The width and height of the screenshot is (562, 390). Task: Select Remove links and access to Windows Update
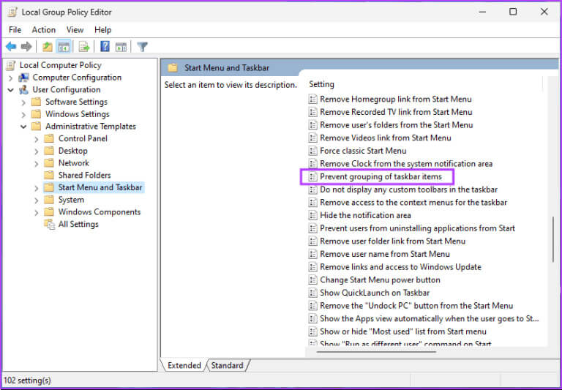tap(400, 267)
